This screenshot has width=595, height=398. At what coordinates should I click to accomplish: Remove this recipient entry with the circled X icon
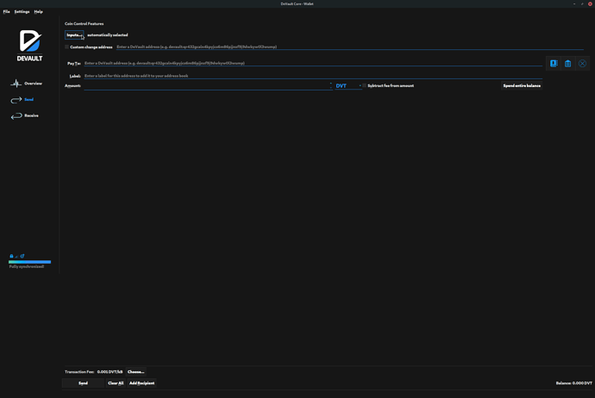582,63
